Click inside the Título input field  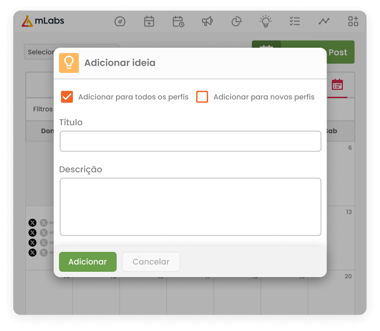[x=190, y=141]
